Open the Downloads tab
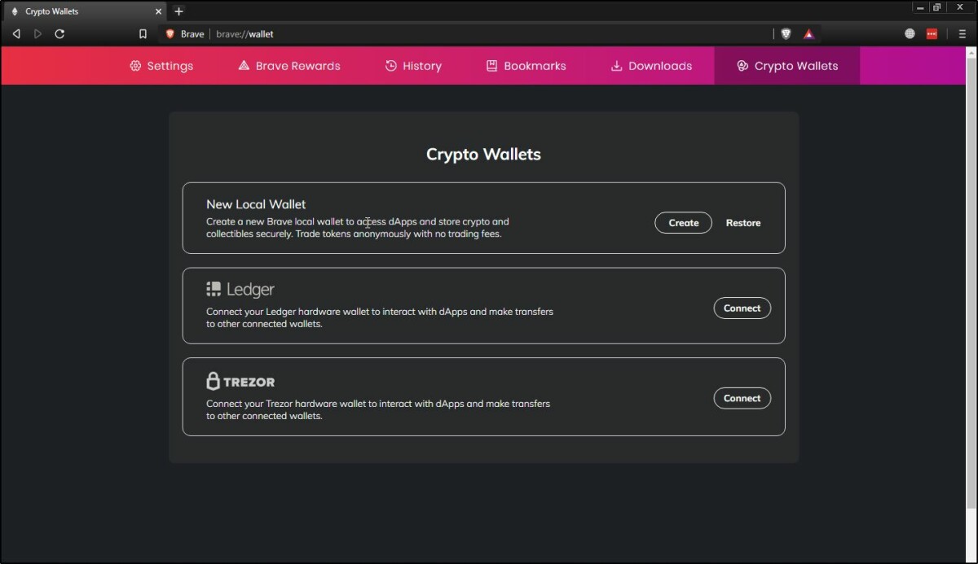 [651, 66]
